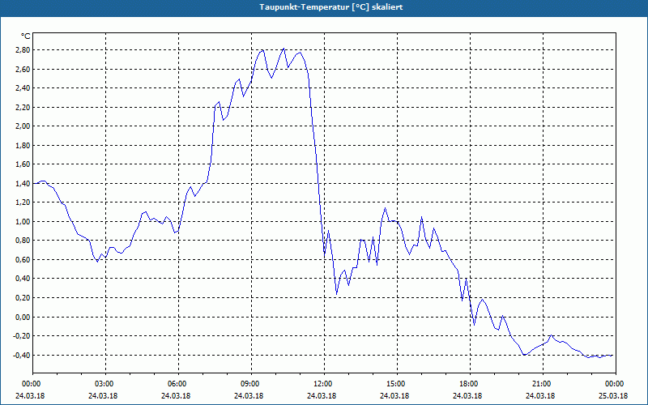Select the 2,60 y-axis value

point(23,69)
